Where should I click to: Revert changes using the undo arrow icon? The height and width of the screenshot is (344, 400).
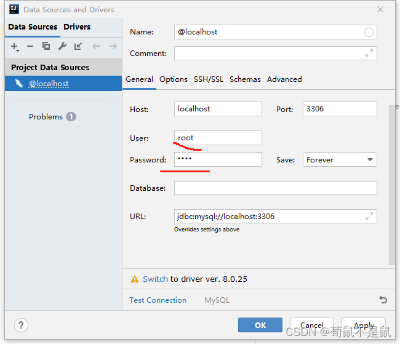click(x=383, y=300)
